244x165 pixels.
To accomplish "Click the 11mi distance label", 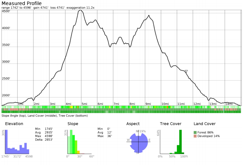I will pos(181,104).
